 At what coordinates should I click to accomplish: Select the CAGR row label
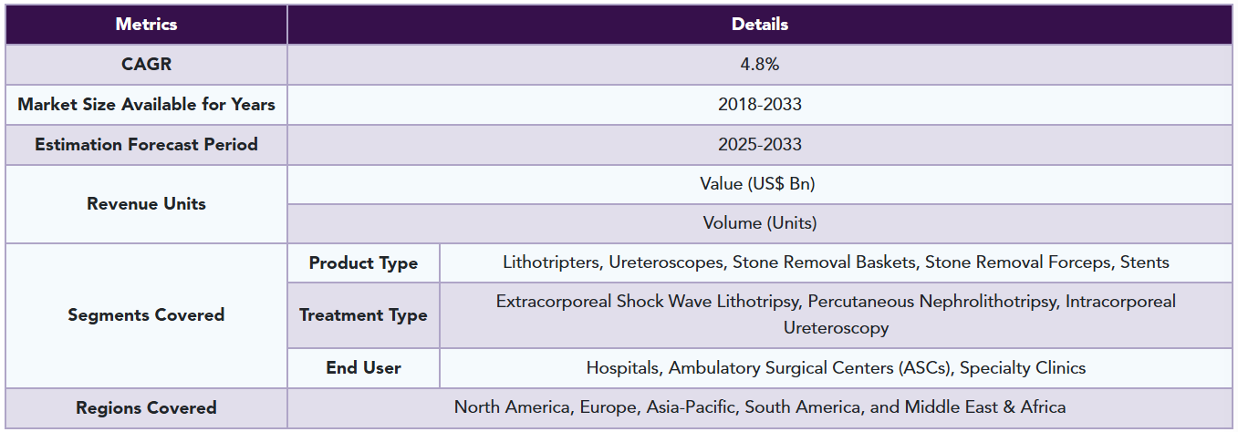point(146,65)
